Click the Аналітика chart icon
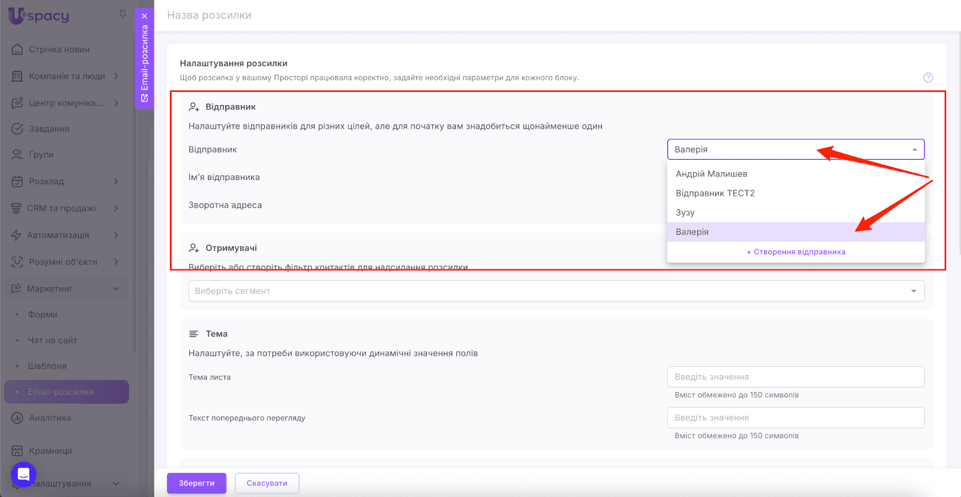 pos(17,418)
